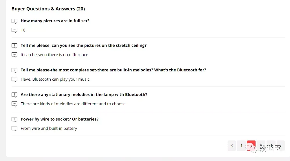Open stationary melodies in lamp question
This screenshot has height=161, width=290.
[x=84, y=95]
